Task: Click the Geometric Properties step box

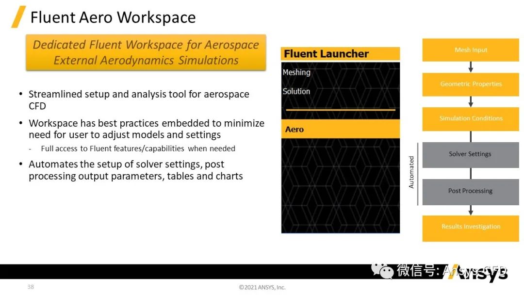Action: (x=471, y=84)
